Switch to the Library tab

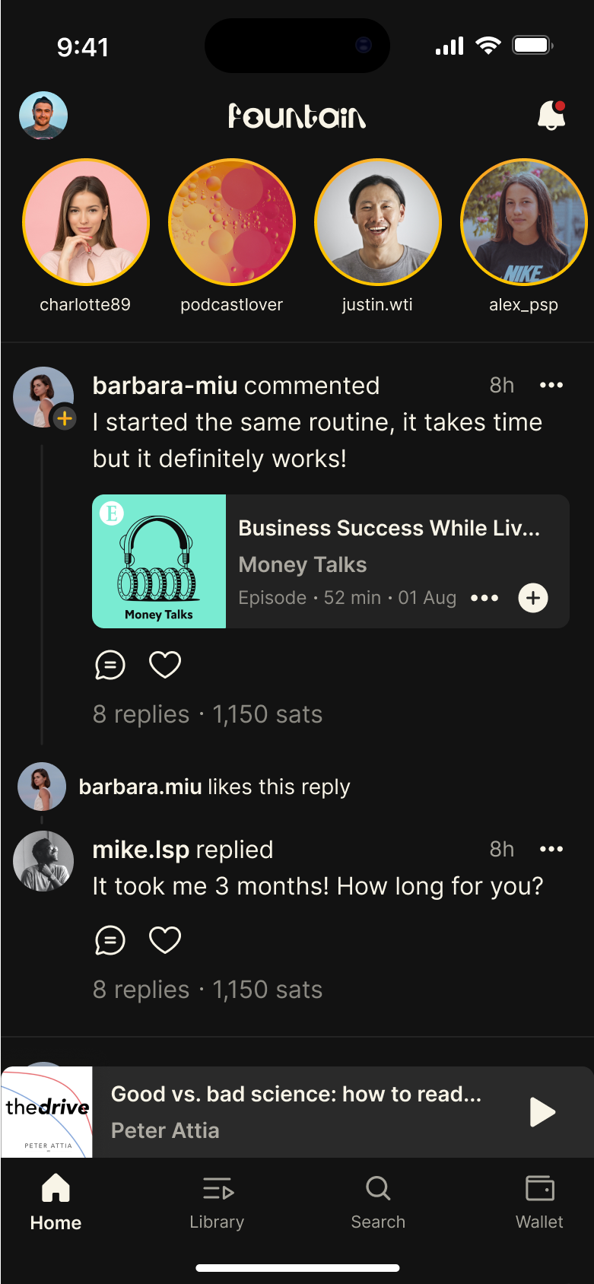217,1202
